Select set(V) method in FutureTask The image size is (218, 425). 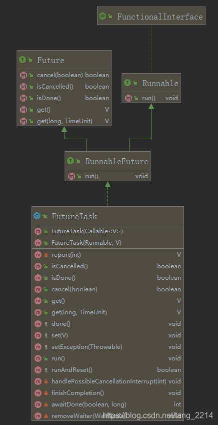click(108, 335)
